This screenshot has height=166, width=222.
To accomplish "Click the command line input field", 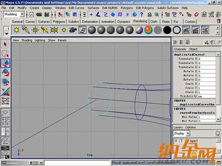I will (77, 163).
